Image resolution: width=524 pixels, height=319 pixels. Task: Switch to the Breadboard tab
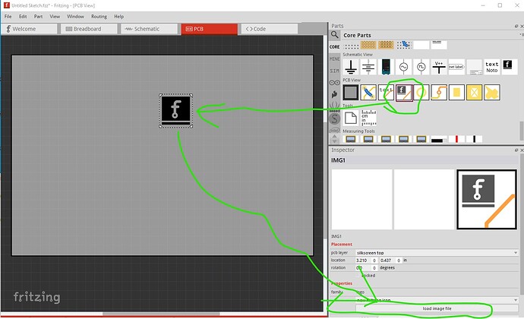click(x=90, y=29)
